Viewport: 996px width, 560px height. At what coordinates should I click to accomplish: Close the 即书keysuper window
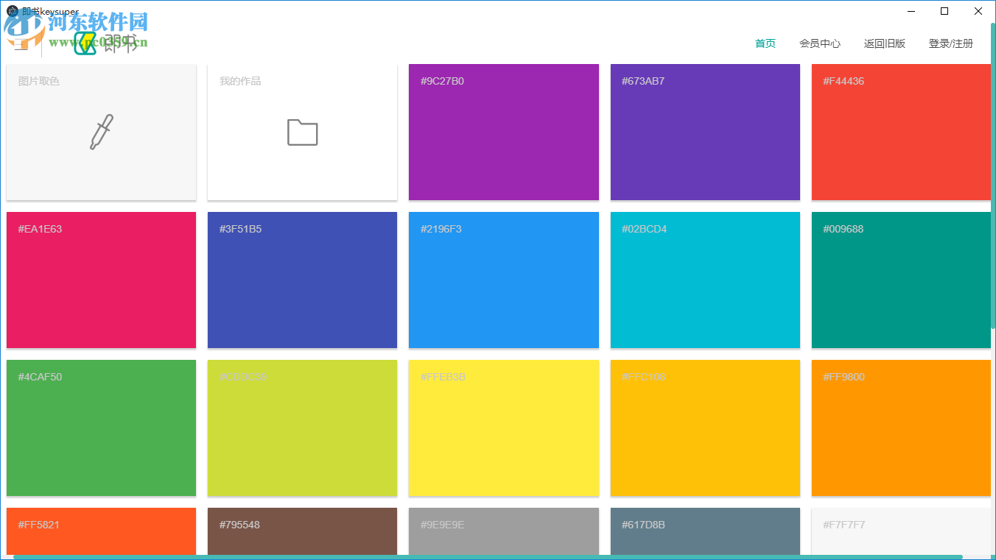(978, 11)
